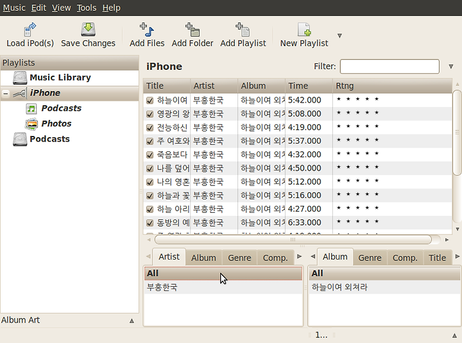Switch to right pane Title tab
Screen dimensions: 462x343
[x=437, y=258]
